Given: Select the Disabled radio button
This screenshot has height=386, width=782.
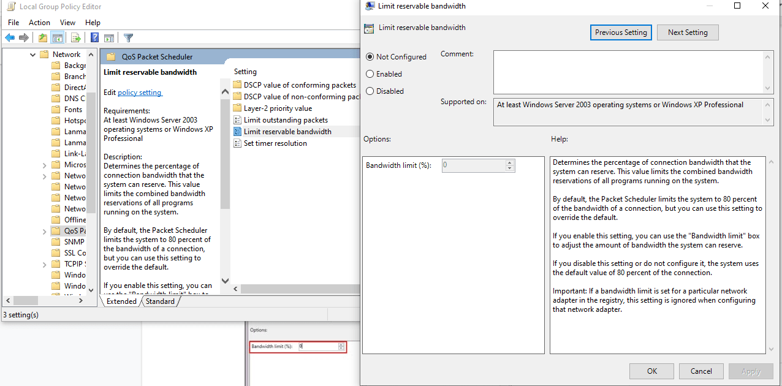Looking at the screenshot, I should click(x=370, y=91).
